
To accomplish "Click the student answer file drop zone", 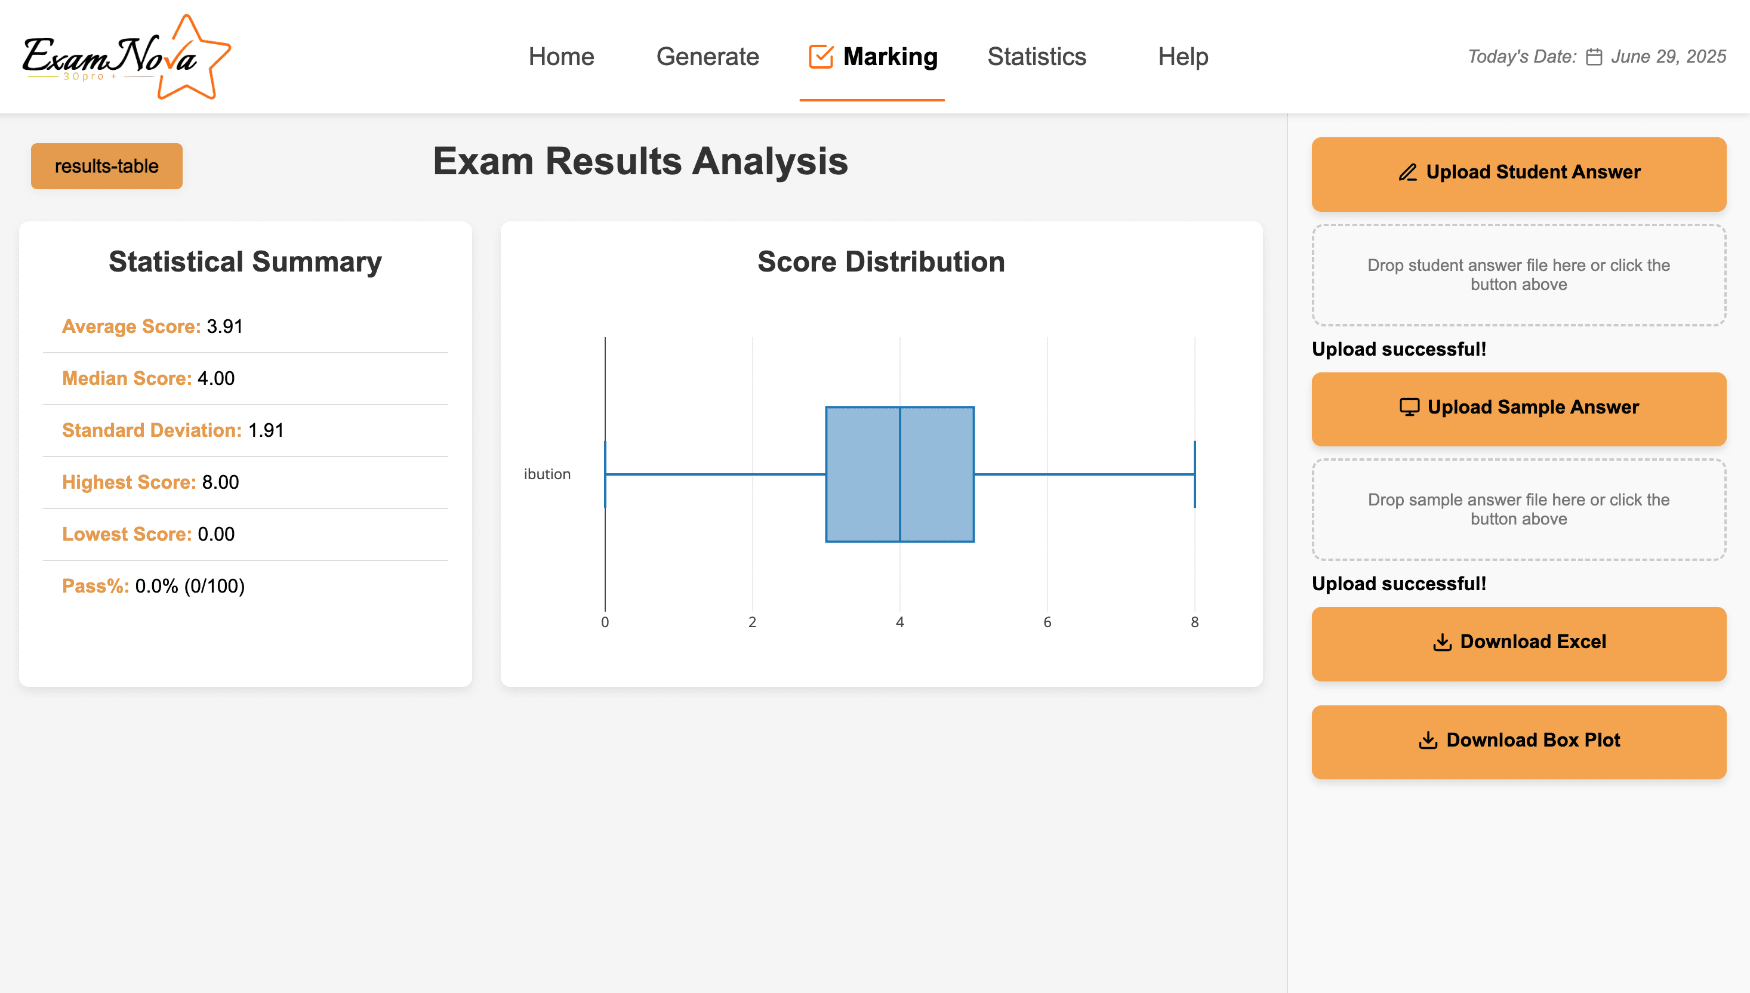I will [1518, 275].
